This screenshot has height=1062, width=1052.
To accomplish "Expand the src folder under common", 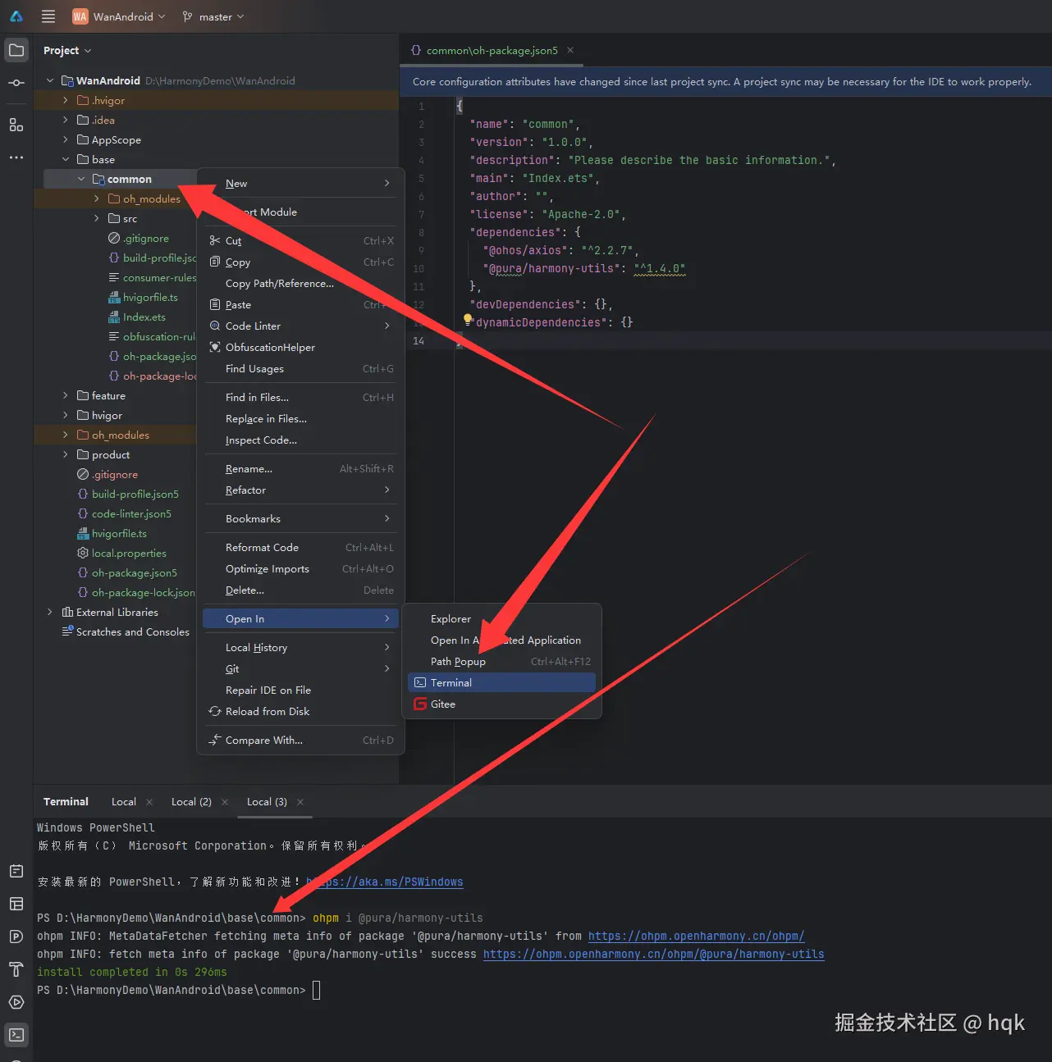I will pos(97,218).
